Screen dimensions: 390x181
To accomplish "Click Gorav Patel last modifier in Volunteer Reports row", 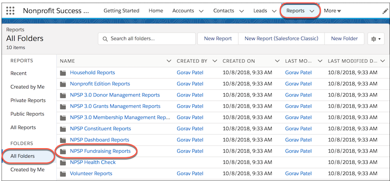I will 298,174.
